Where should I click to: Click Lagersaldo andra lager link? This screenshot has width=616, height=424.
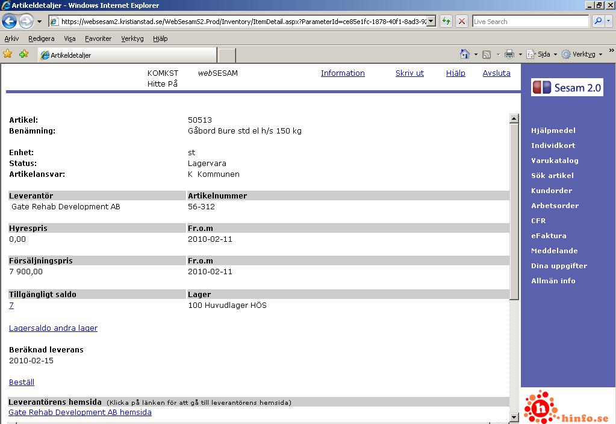pos(53,328)
